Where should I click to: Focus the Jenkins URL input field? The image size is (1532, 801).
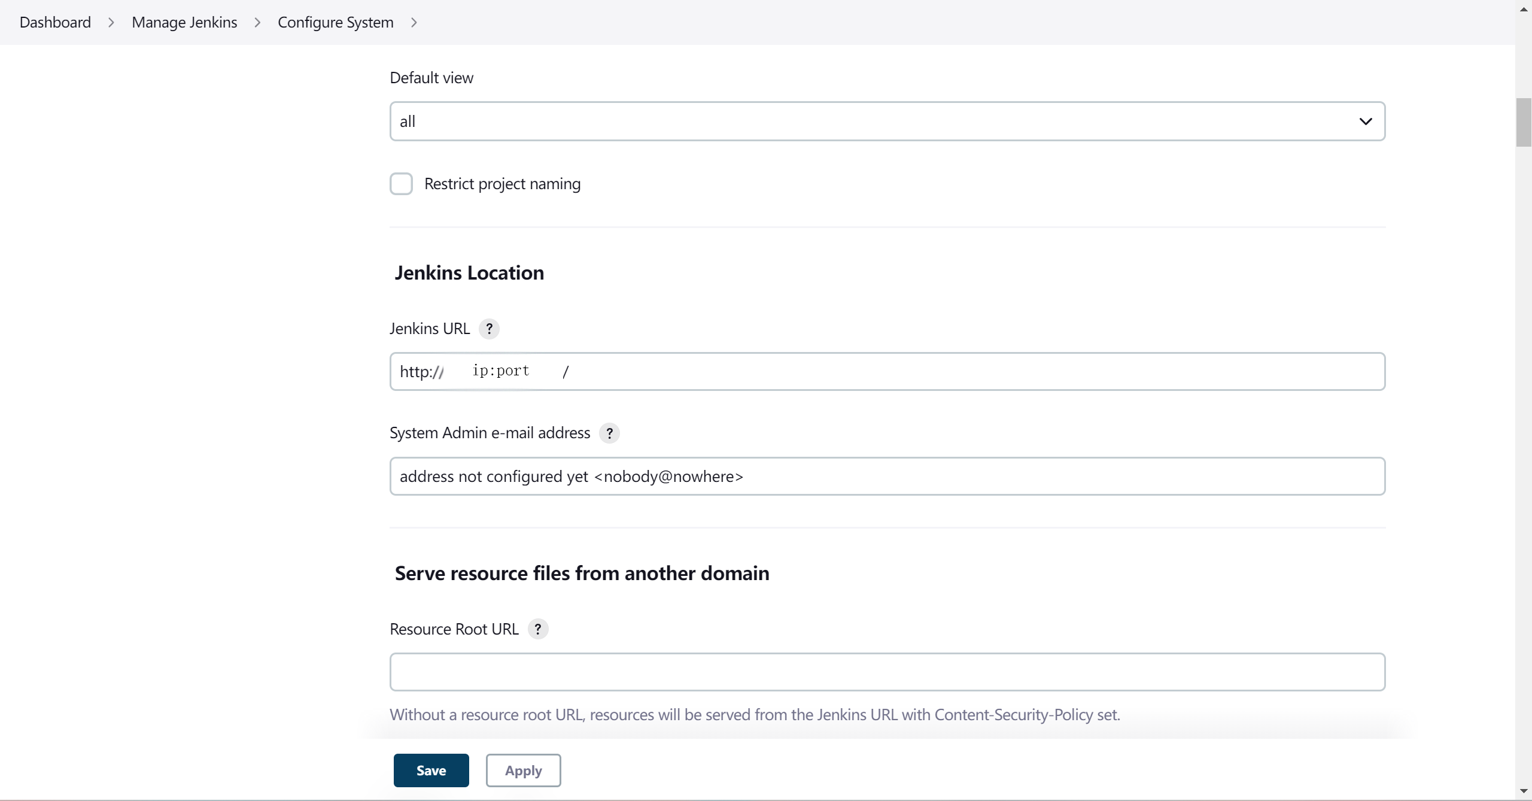tap(887, 372)
